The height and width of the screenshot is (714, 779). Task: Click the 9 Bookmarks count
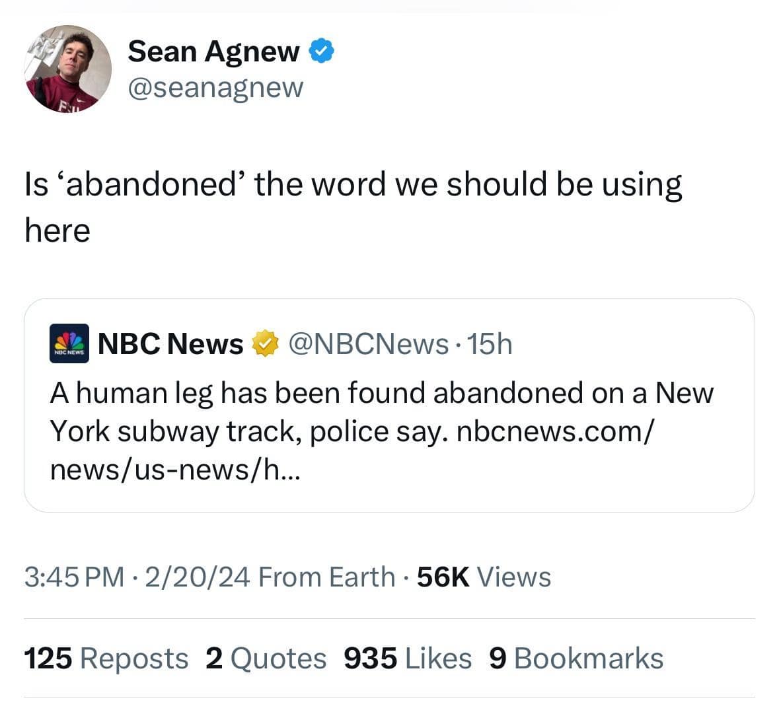pos(575,659)
